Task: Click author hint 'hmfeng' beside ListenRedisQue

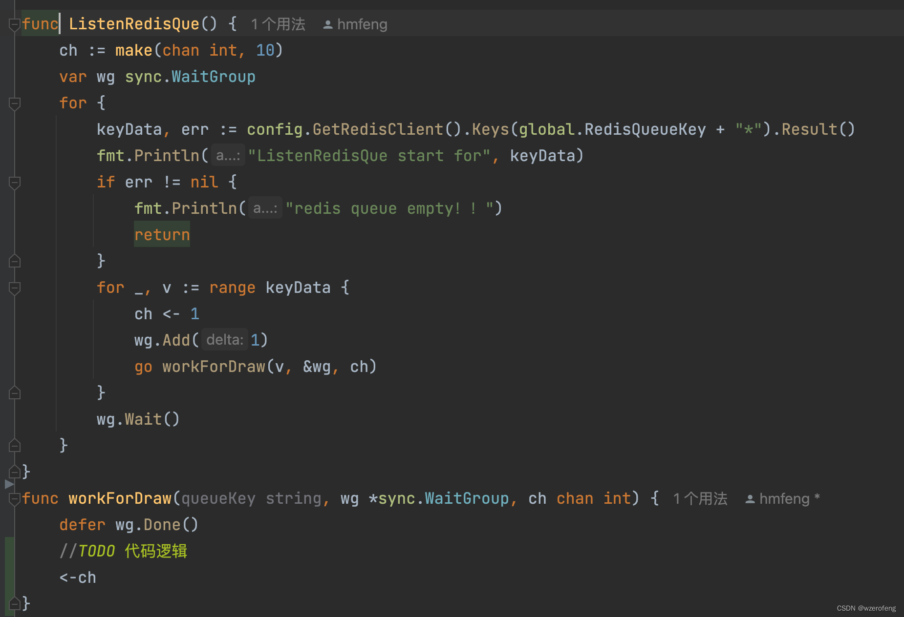Action: click(x=362, y=24)
